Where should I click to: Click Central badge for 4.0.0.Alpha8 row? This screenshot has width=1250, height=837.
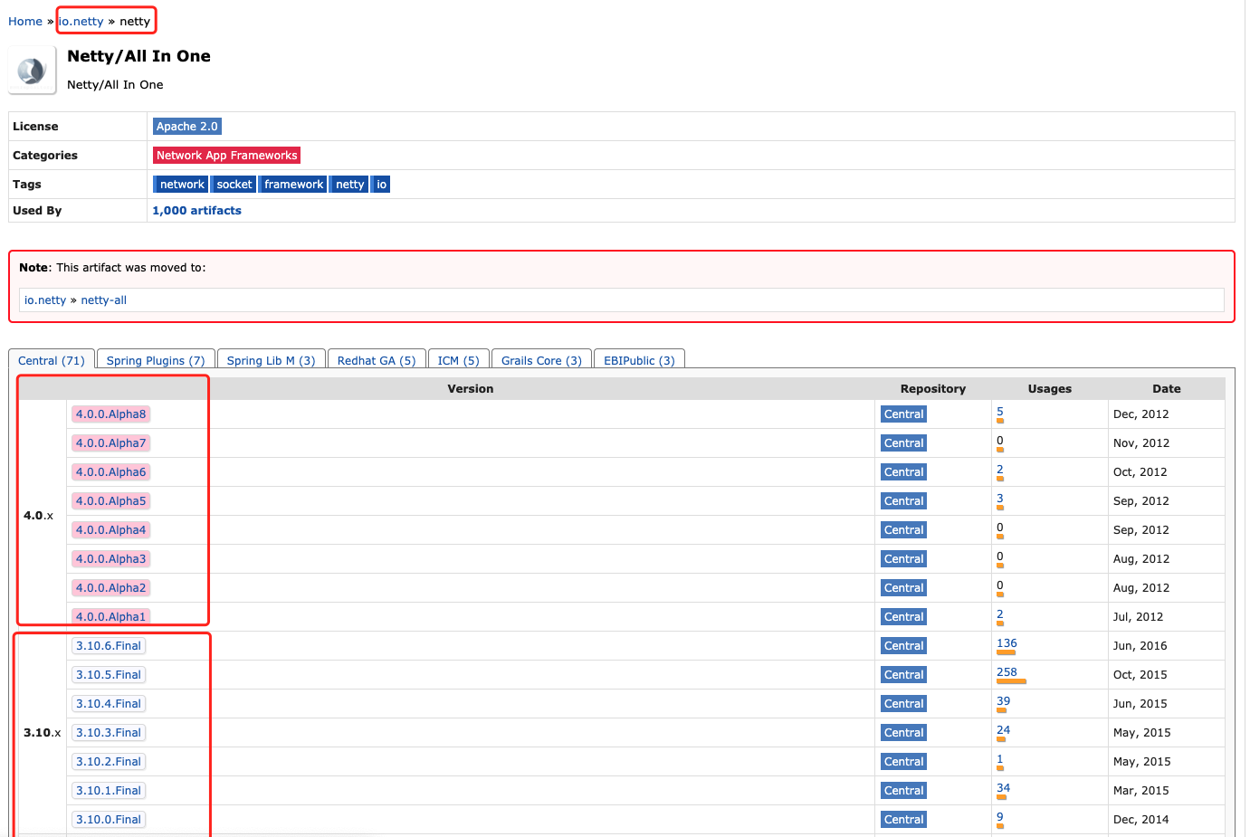[x=903, y=414]
